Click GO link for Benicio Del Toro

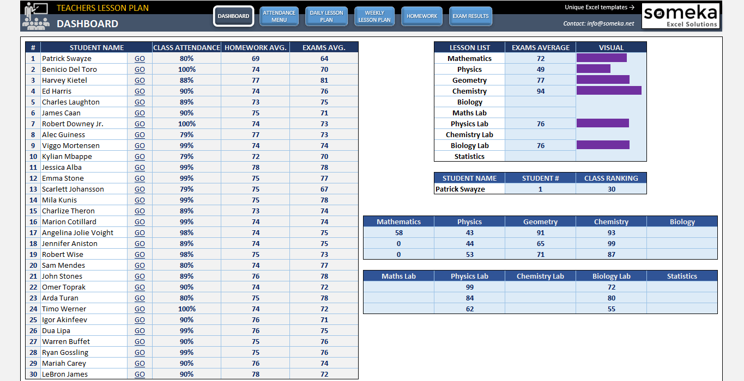pyautogui.click(x=140, y=69)
